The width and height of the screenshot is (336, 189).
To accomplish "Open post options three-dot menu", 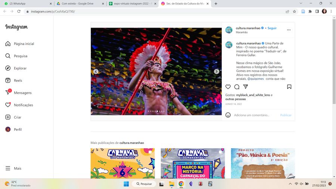I will [x=289, y=30].
